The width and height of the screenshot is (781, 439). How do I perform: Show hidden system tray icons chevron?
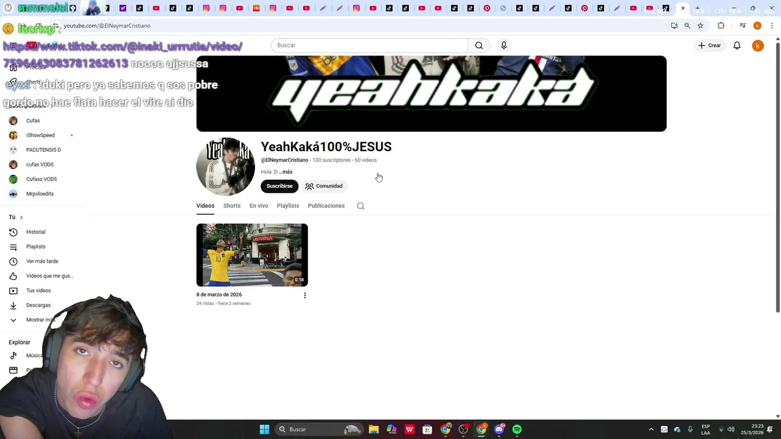point(651,429)
